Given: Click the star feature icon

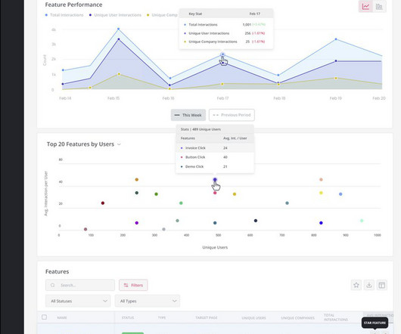Looking at the screenshot, I should [x=356, y=285].
